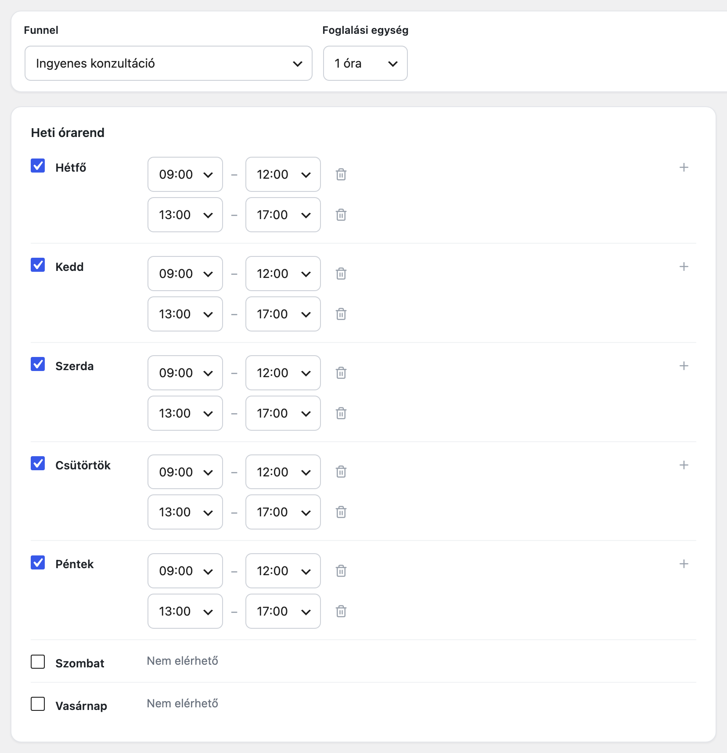Remove Szerda 09:00–12:00 interval with trash icon
This screenshot has height=753, width=727.
coord(341,373)
